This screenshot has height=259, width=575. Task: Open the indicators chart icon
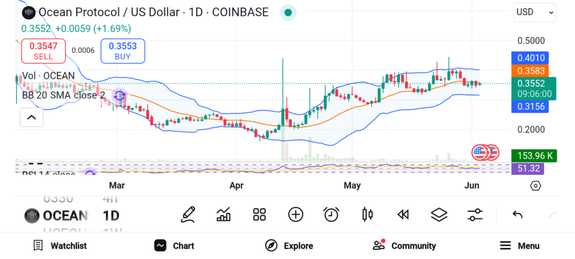pos(223,215)
